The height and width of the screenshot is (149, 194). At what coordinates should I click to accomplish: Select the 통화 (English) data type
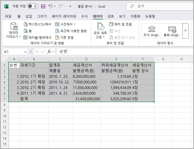pos(172,31)
